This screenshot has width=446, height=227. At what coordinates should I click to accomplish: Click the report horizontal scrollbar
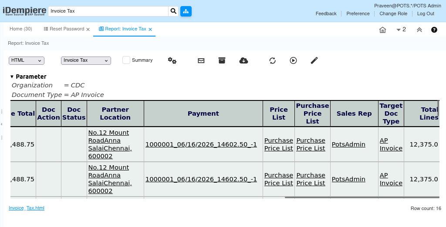tap(362, 197)
